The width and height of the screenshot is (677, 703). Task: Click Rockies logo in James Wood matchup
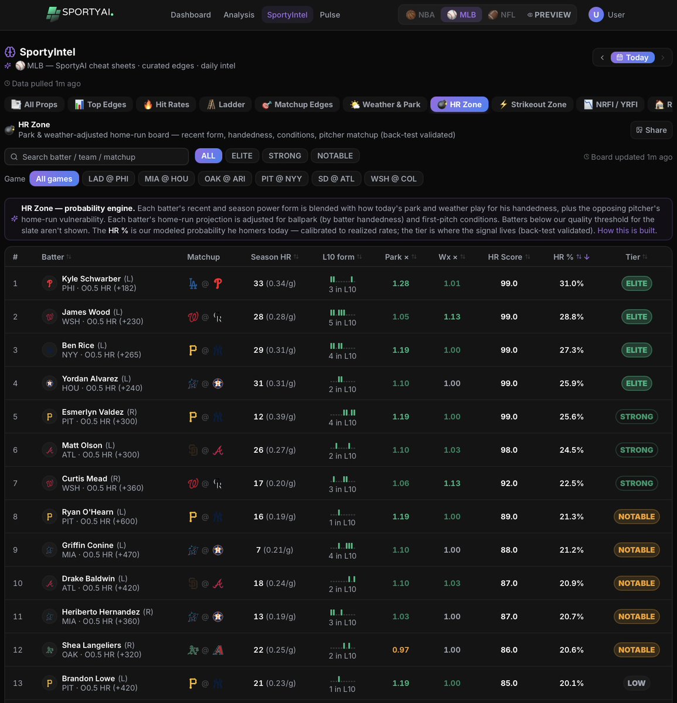(218, 317)
